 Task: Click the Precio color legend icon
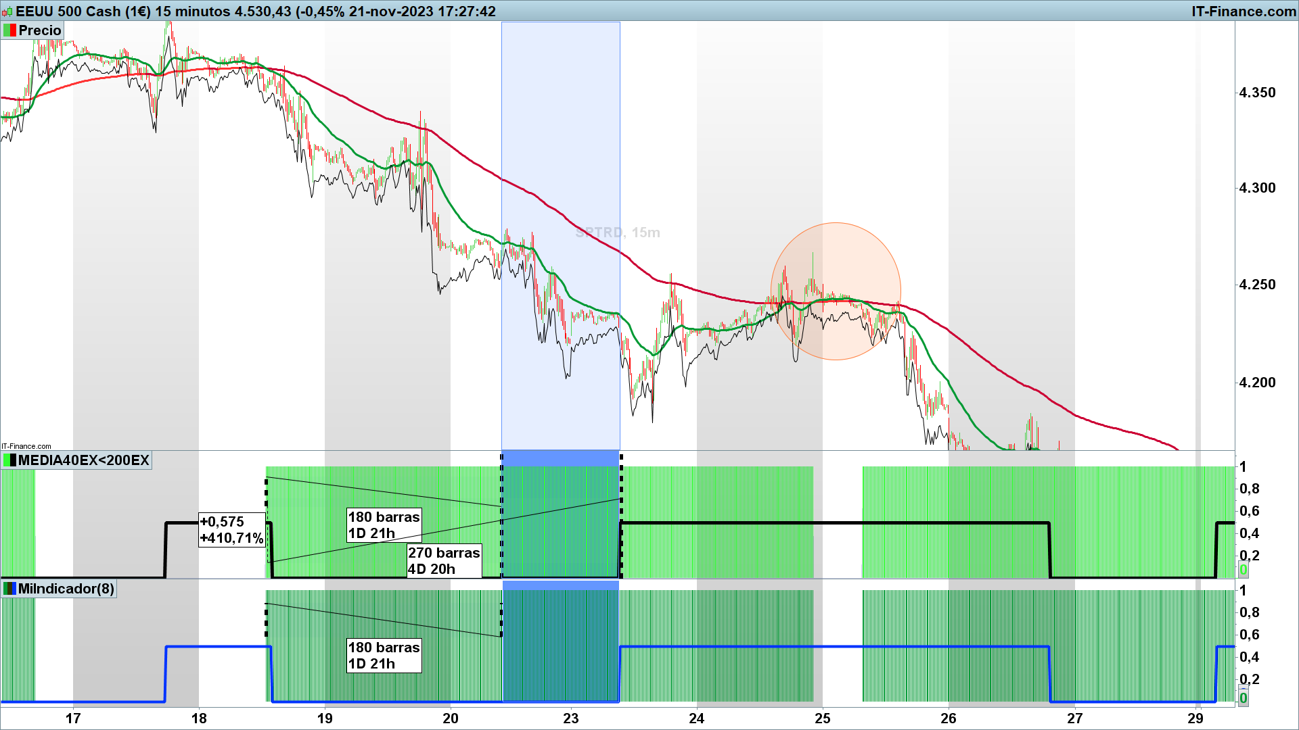9,30
